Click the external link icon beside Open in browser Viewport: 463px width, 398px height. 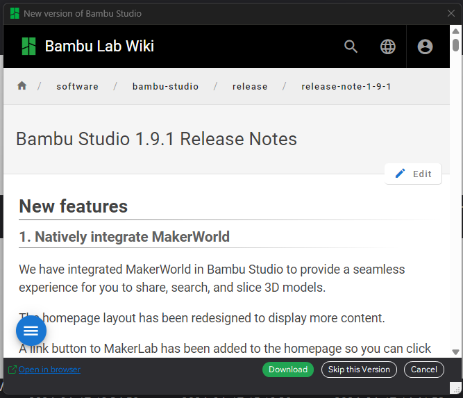coord(12,370)
